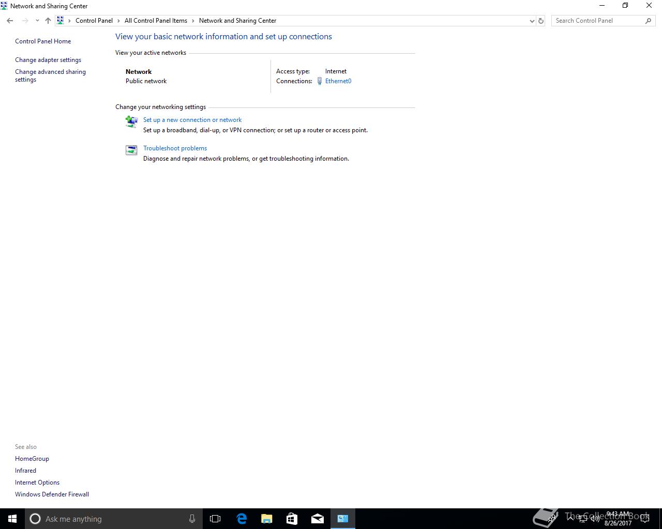Click the taskbar clock showing 9:43 AM
This screenshot has width=662, height=529.
(x=618, y=519)
